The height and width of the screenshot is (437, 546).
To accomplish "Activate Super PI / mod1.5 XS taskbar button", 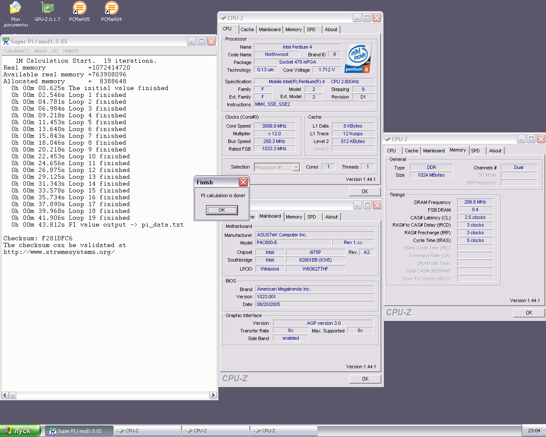I will pyautogui.click(x=79, y=431).
